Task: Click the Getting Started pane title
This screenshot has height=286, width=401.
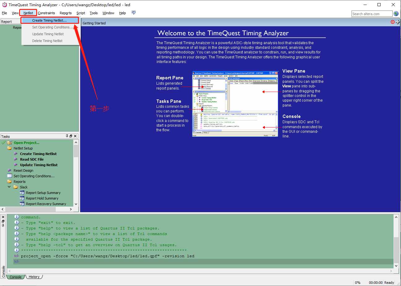Action: coord(94,23)
